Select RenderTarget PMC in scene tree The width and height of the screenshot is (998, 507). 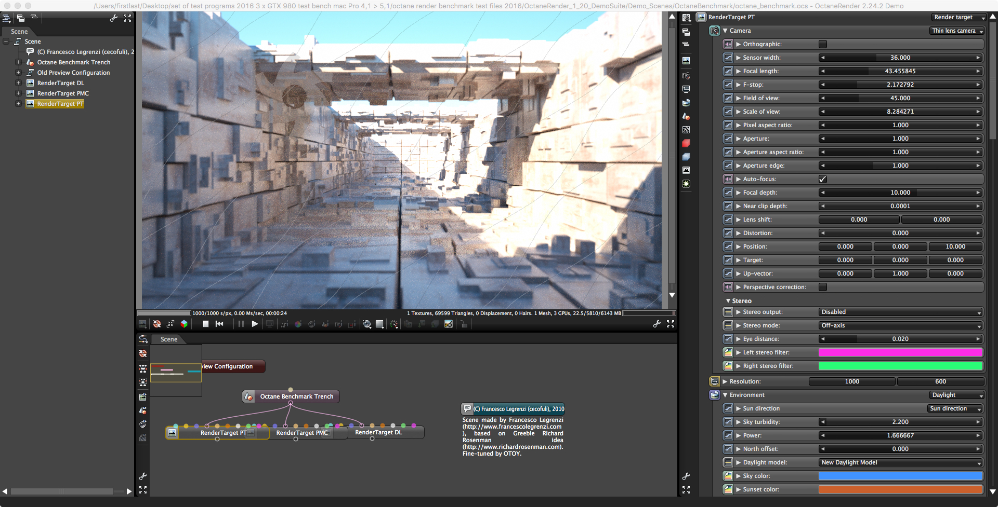pos(63,93)
